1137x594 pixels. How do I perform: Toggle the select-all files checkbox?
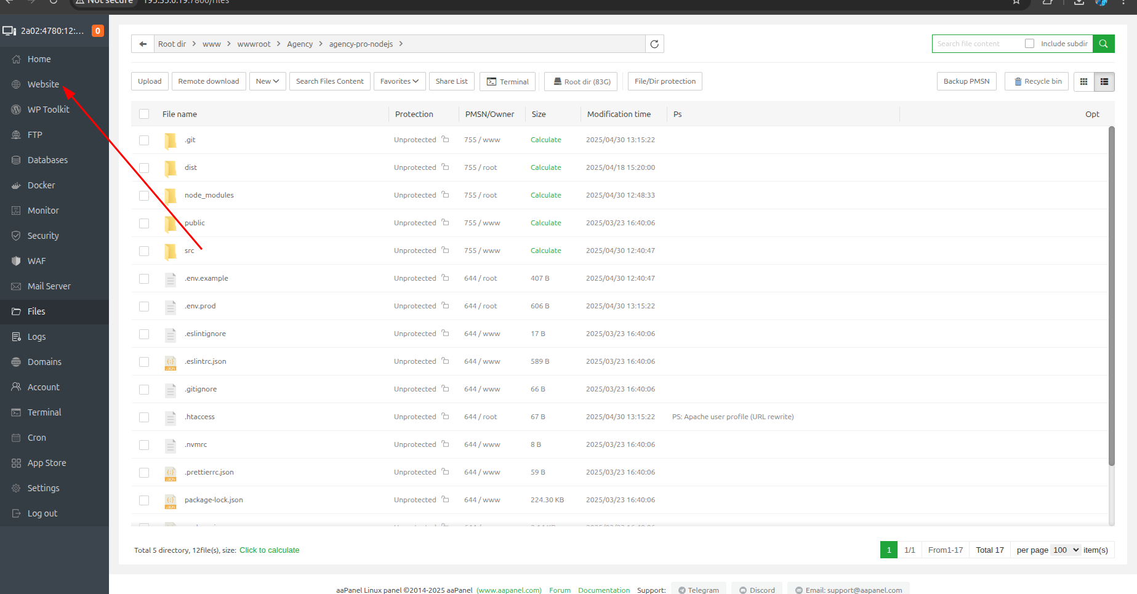coord(144,114)
